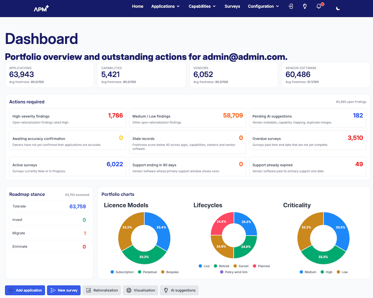The height and width of the screenshot is (298, 373).
Task: Open the Medium / Low findings card
Action: pos(188,118)
